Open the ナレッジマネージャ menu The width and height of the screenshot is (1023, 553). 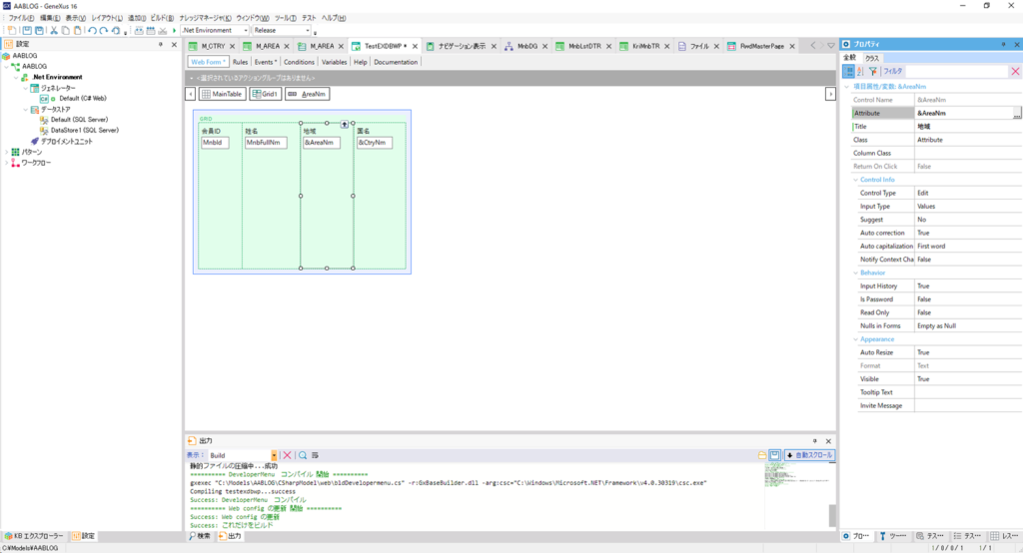tap(205, 18)
